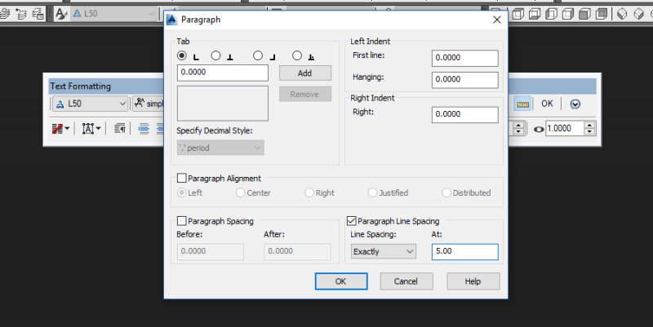
Task: Open the Columns icon in Text Formatting toolbar
Action: coord(56,129)
